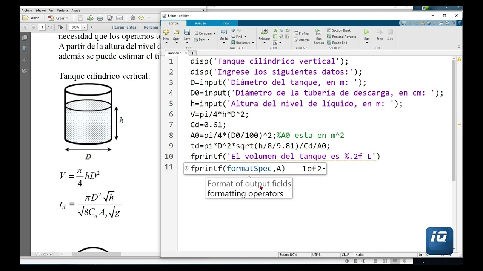The height and width of the screenshot is (271, 483).
Task: Expand the New dropdown arrow
Action: tap(166, 43)
